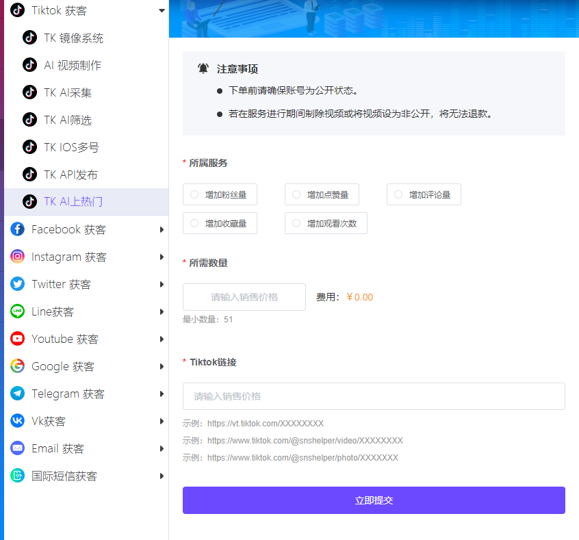
Task: Open the TK AI上热门 menu item
Action: [86, 202]
